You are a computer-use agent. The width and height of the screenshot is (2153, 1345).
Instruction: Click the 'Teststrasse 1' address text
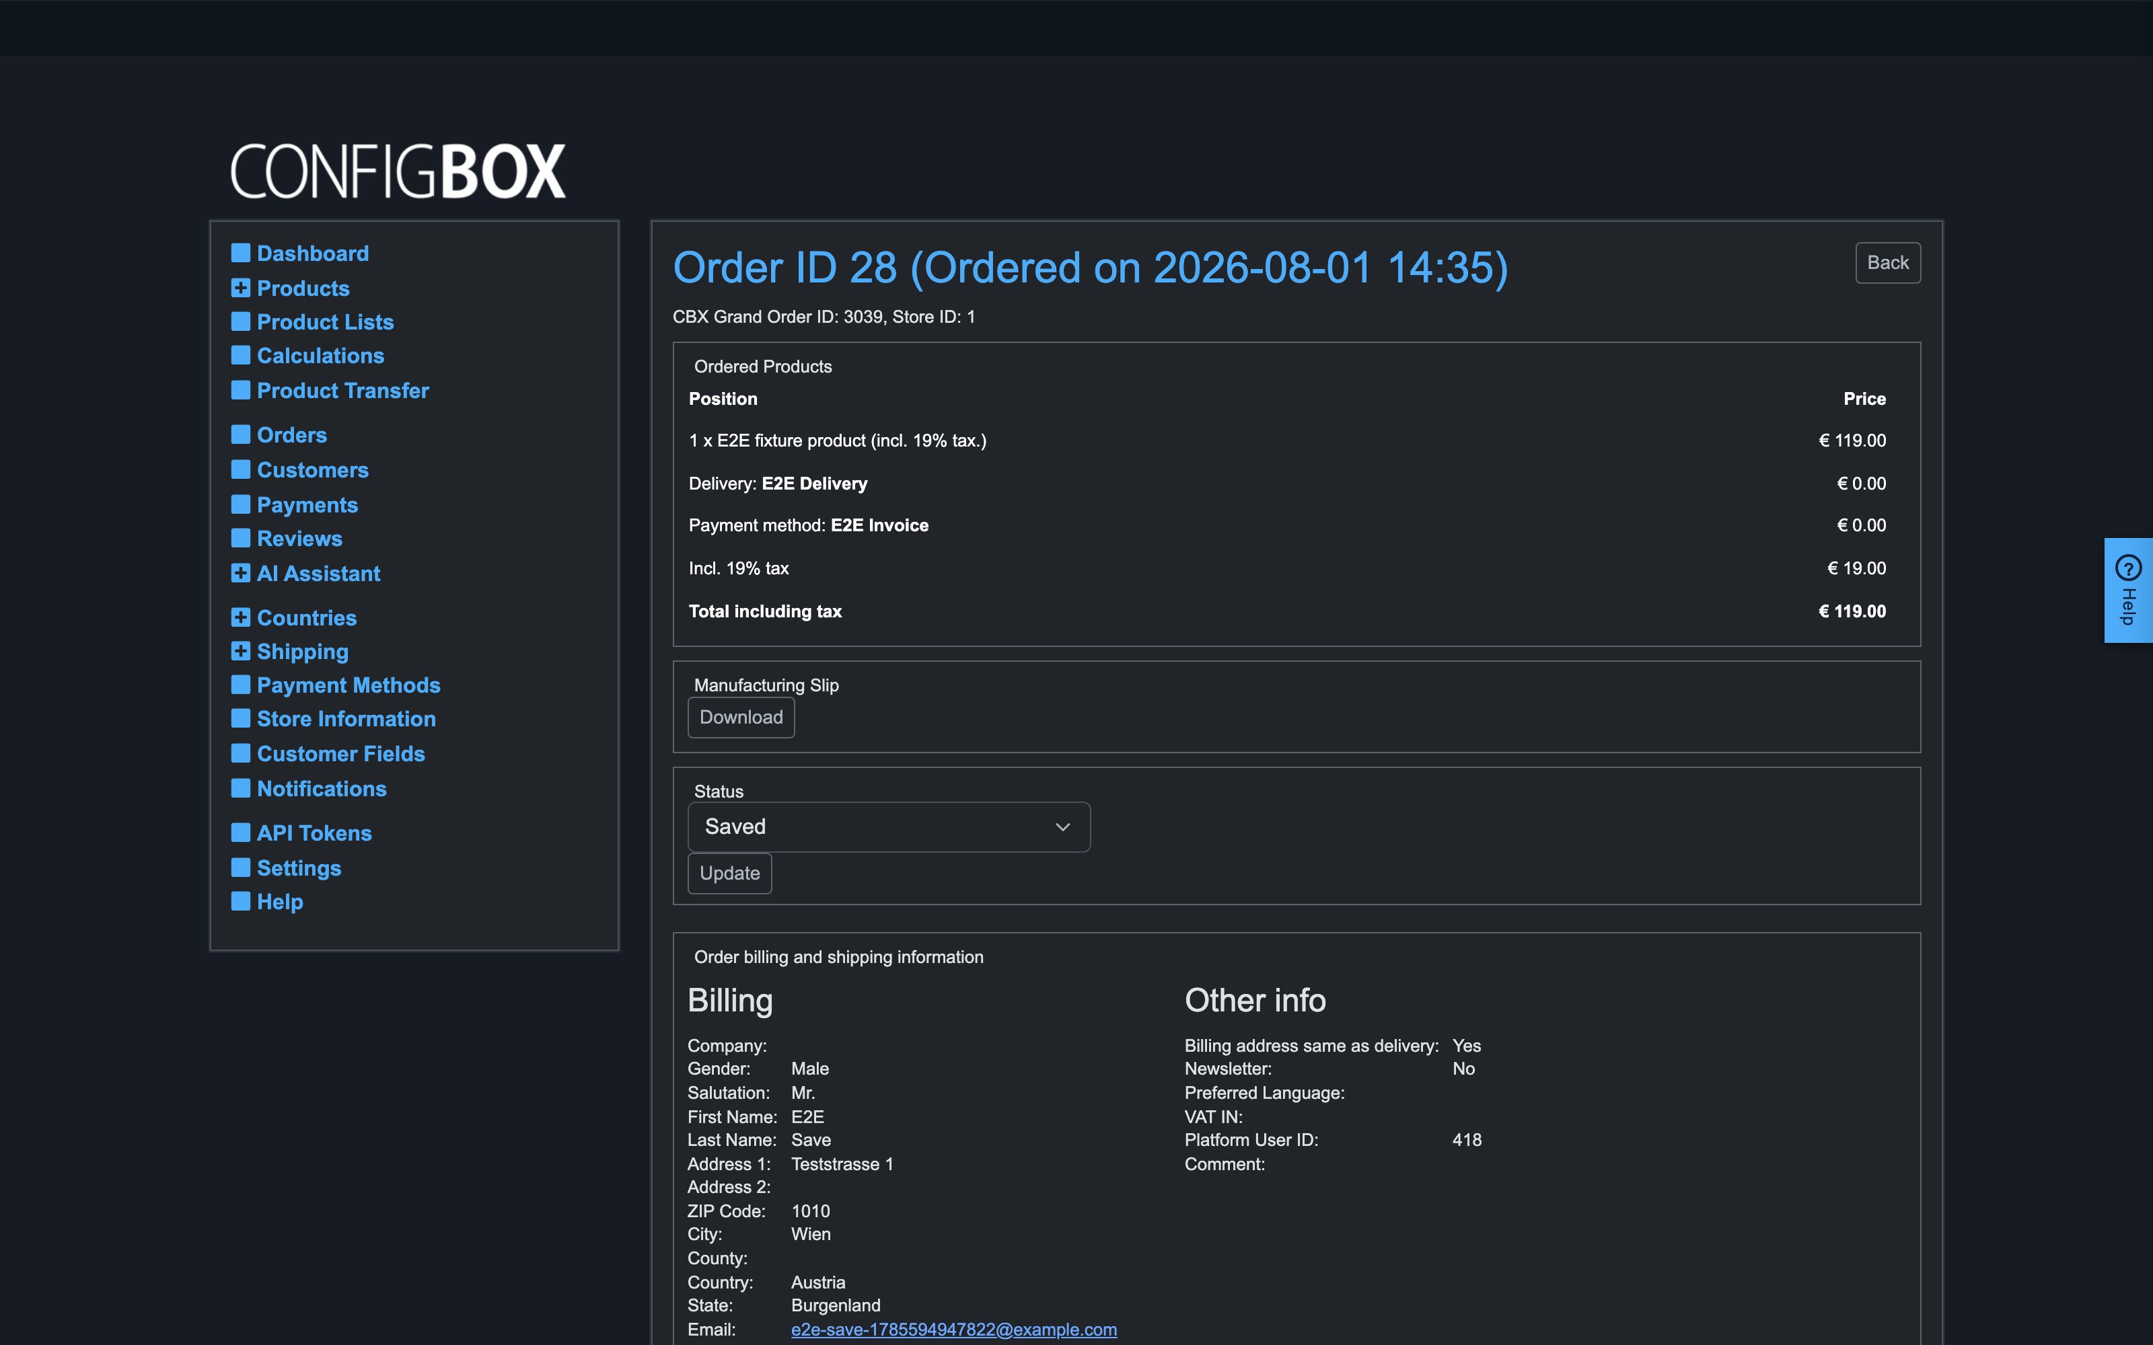(x=842, y=1163)
